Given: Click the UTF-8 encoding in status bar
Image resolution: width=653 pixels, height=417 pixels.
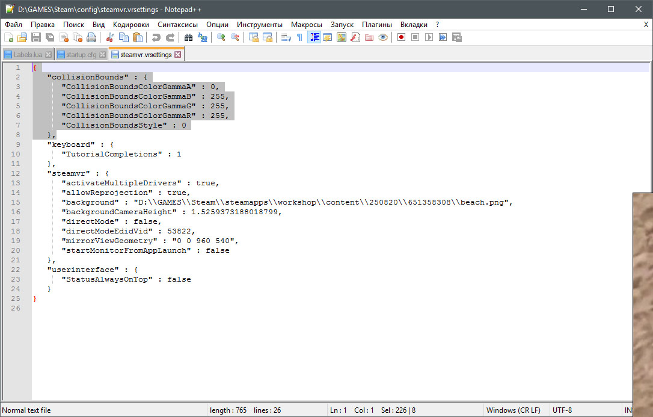Looking at the screenshot, I should click(x=562, y=410).
